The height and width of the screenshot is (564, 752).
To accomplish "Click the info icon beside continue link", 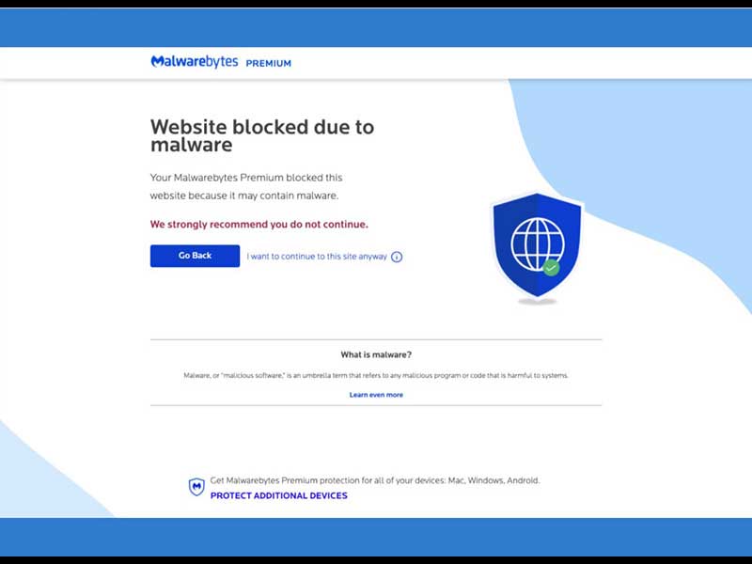I will [397, 257].
